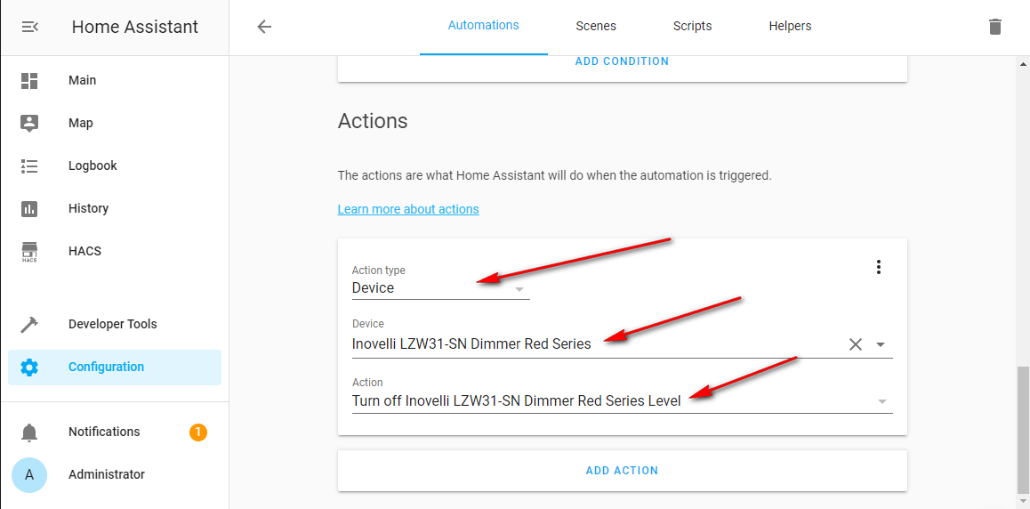1030x509 pixels.
Task: Switch to the Automations tab
Action: (x=484, y=26)
